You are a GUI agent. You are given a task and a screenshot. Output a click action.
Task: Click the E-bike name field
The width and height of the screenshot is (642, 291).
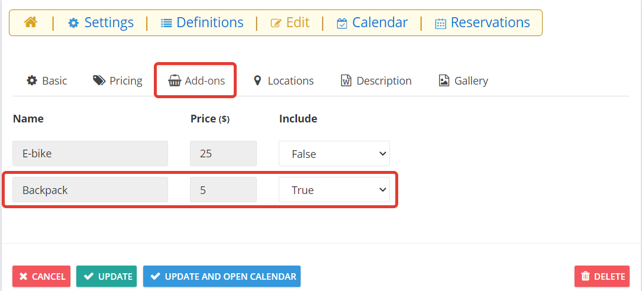pyautogui.click(x=90, y=153)
